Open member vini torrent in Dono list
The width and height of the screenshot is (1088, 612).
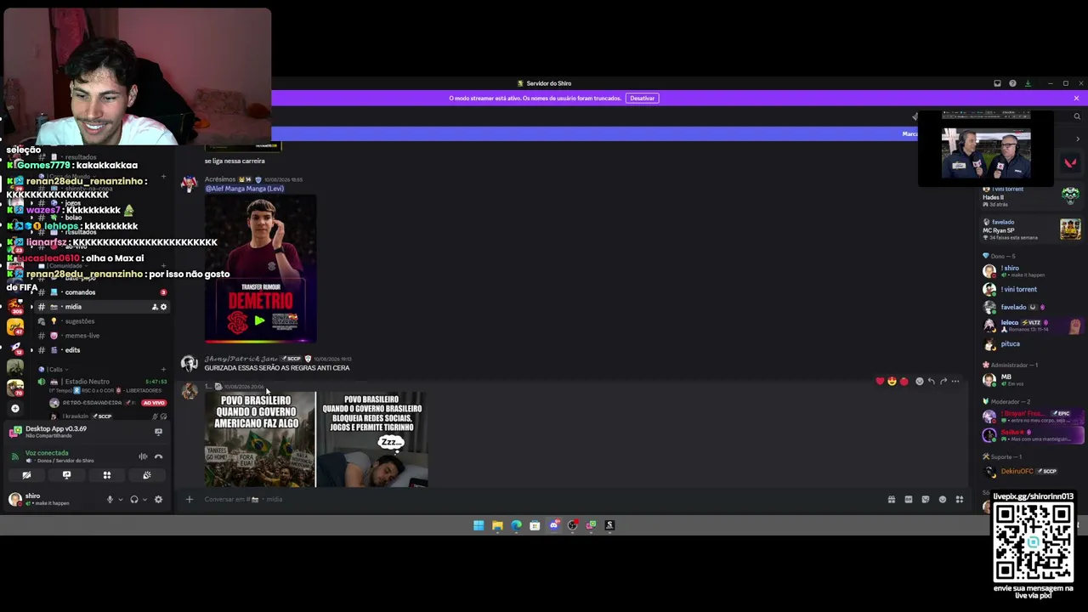1030,289
